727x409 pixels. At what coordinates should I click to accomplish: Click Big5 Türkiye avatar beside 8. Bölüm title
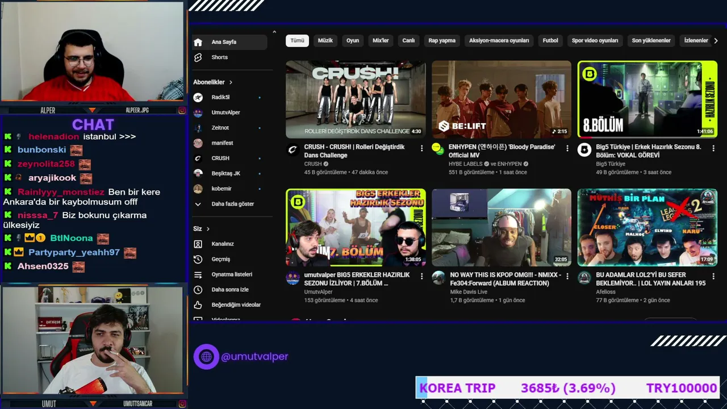click(x=584, y=150)
